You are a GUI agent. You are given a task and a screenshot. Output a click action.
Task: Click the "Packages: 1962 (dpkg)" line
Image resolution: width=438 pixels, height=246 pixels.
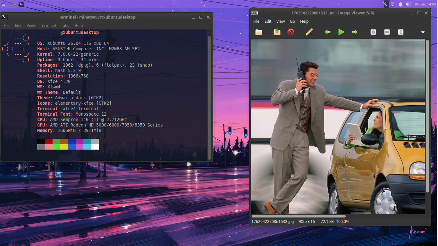95,65
